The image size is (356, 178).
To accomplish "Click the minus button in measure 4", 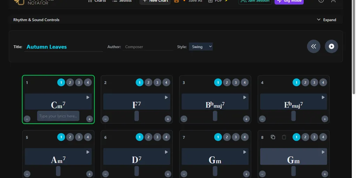I will (262, 119).
